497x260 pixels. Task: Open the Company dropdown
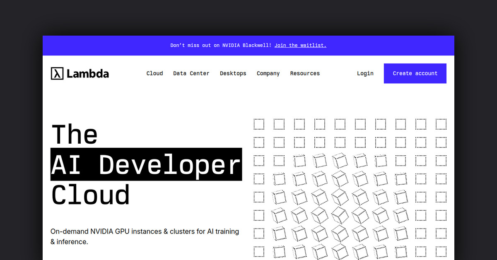coord(268,73)
